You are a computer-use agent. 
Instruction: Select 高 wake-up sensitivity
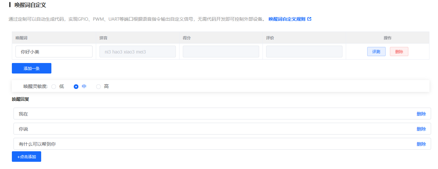[98, 87]
